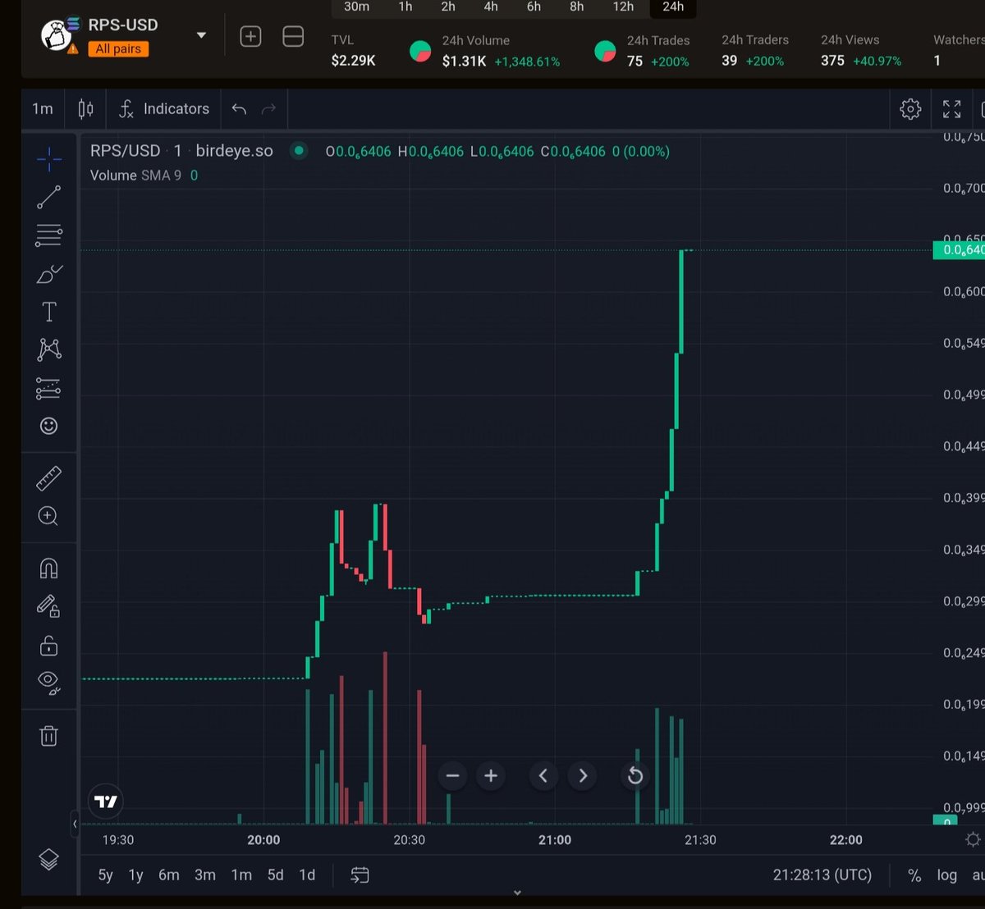Activate the zoom in magnifier tool
The height and width of the screenshot is (909, 985).
(x=48, y=516)
